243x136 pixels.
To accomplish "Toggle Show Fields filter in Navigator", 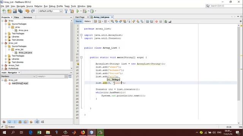I will click(x=9, y=122).
